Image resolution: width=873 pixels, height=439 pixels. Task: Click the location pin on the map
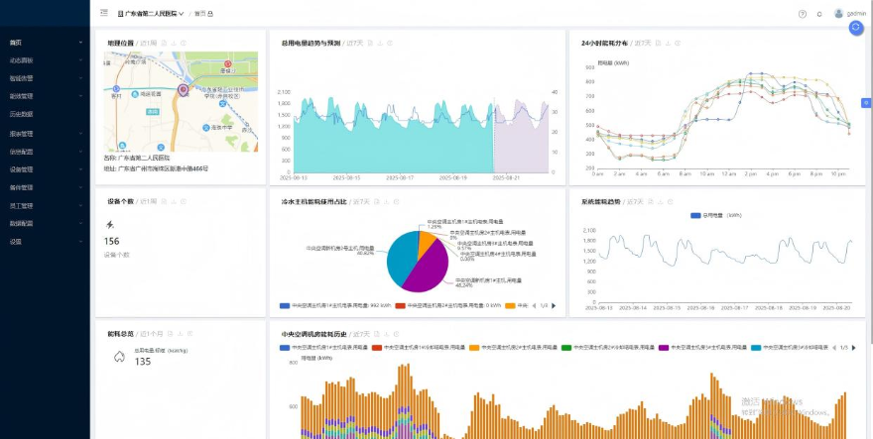(183, 89)
